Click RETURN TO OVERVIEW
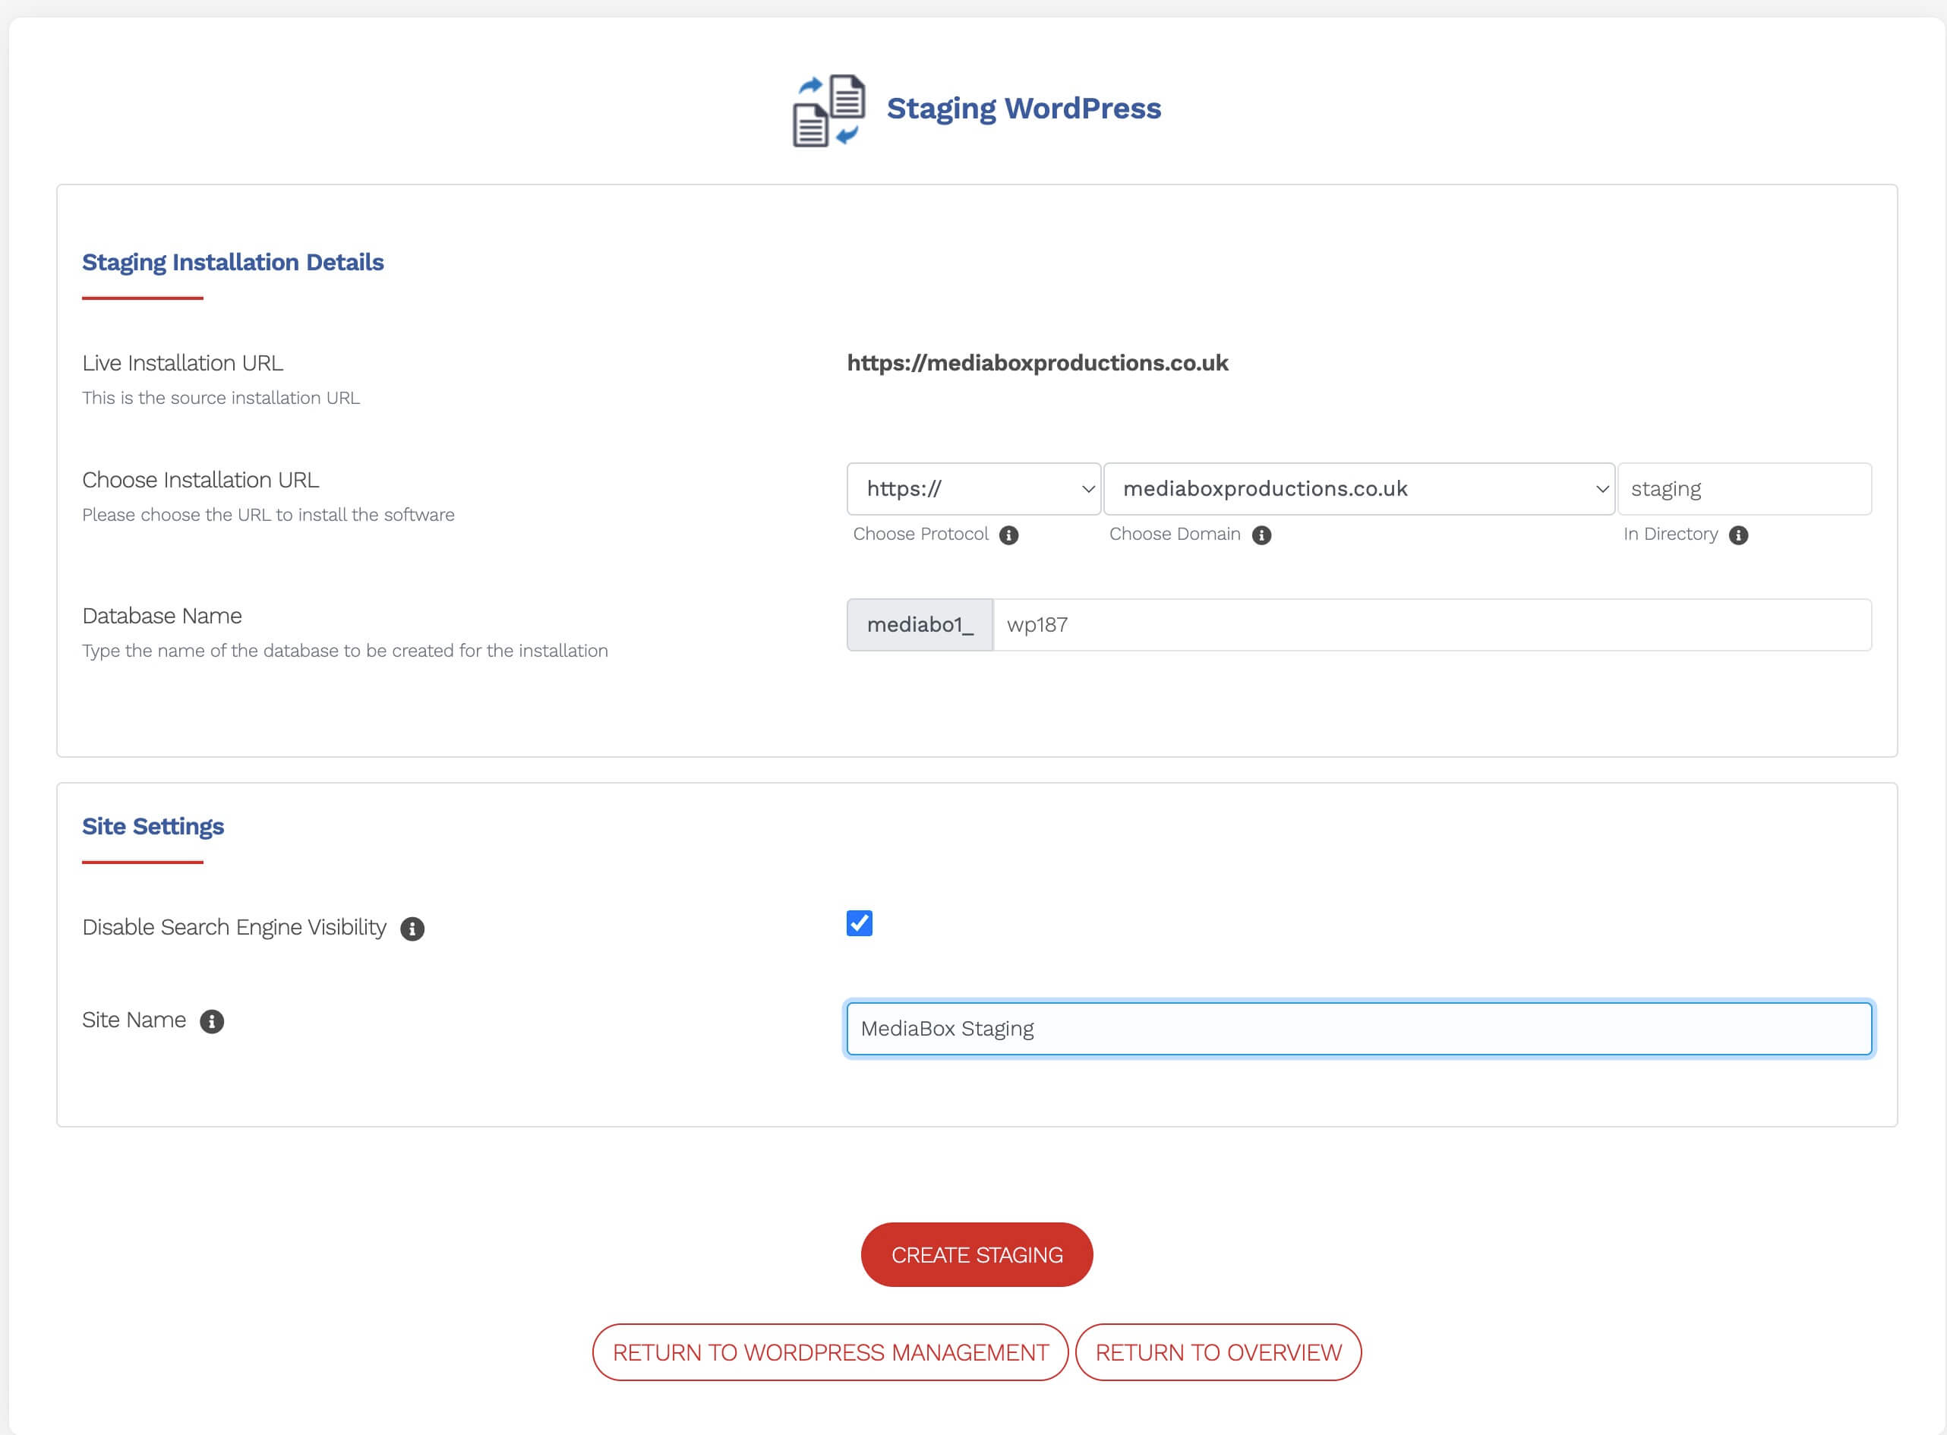 click(1218, 1351)
